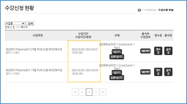Image resolution: width=187 pixels, height=104 pixels.
Task: Click the 나의강의실 breadcrumb link
Action: pyautogui.click(x=149, y=10)
